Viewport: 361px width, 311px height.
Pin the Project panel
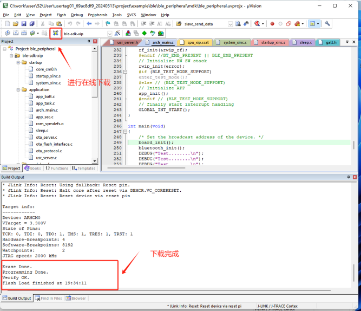(x=89, y=41)
